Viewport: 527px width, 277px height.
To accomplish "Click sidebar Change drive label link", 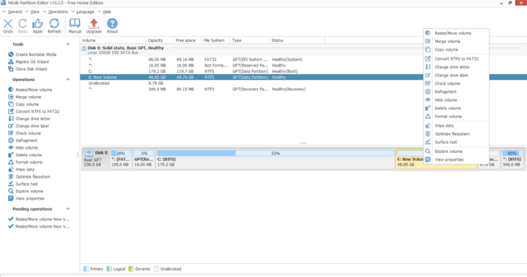I will [x=32, y=126].
